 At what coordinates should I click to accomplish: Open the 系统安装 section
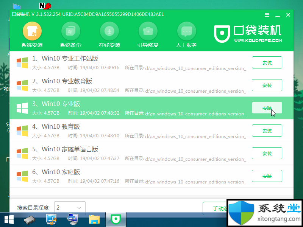(32, 35)
